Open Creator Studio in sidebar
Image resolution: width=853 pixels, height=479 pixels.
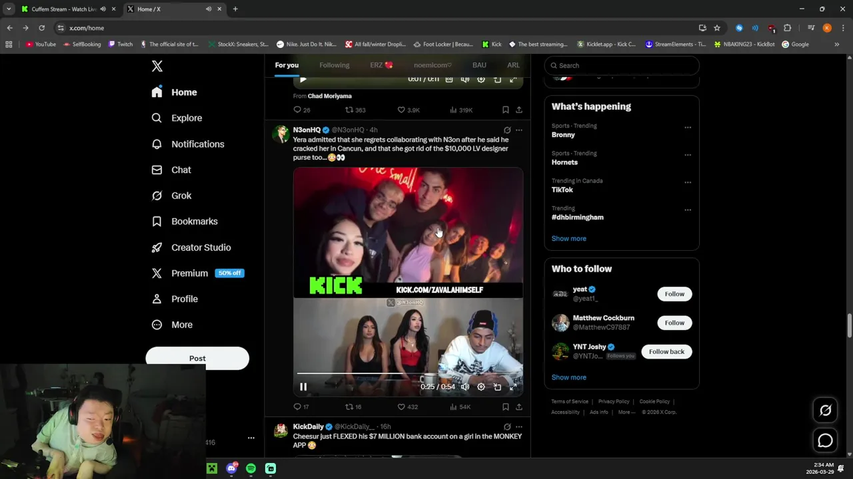click(192, 247)
